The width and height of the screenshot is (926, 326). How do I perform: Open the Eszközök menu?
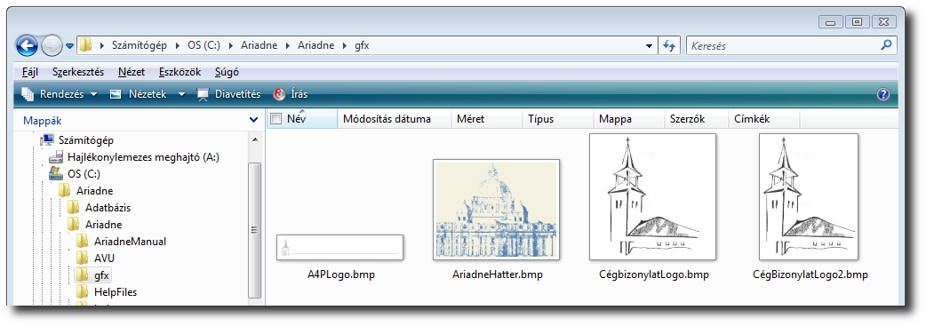pos(180,72)
